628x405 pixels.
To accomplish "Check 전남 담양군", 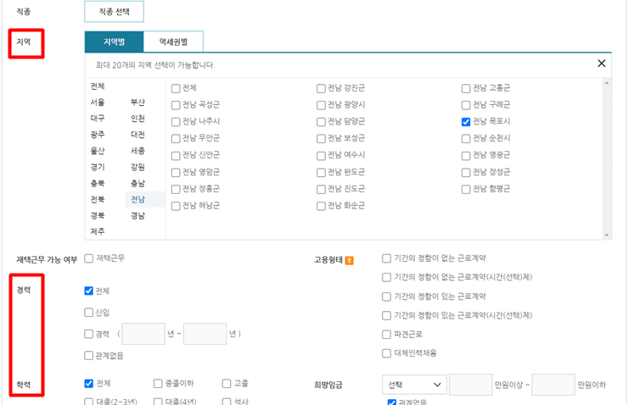I will click(321, 122).
